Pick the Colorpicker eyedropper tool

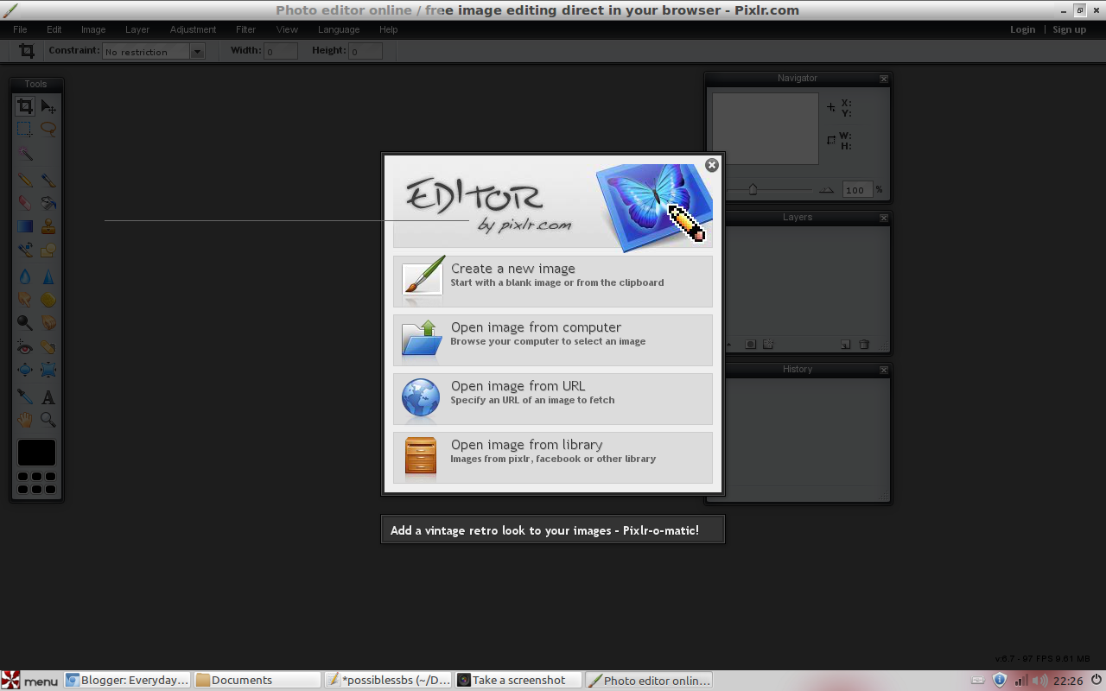(x=25, y=397)
